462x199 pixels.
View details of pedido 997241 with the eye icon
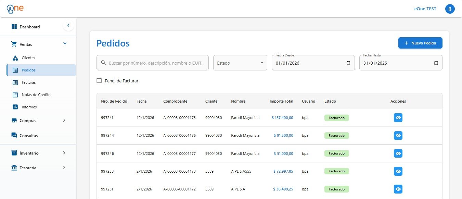[x=398, y=117]
